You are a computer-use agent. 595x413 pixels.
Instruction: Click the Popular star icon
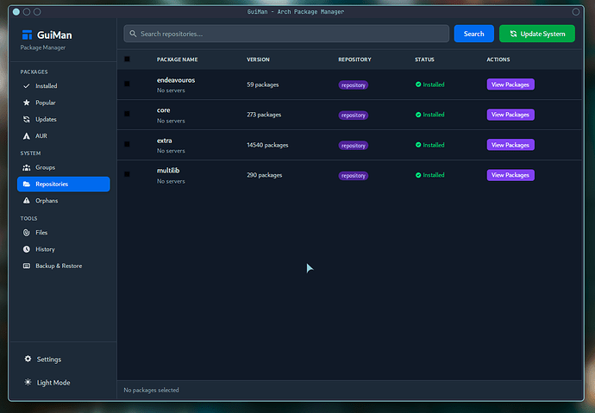point(27,103)
